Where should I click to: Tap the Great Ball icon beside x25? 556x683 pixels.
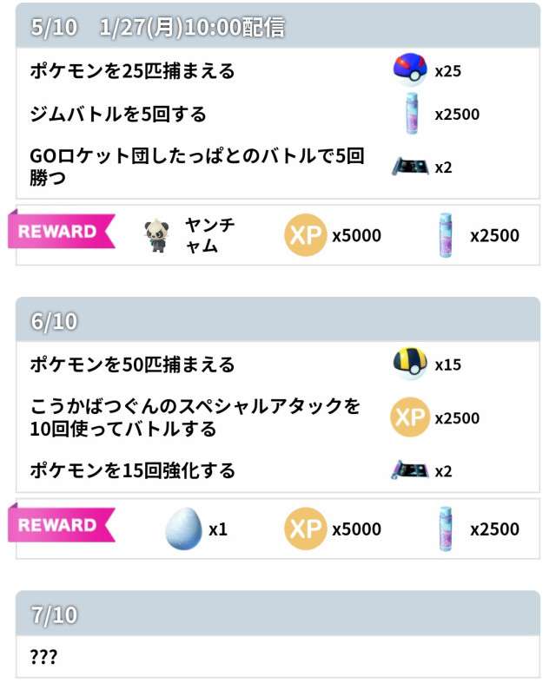point(410,71)
